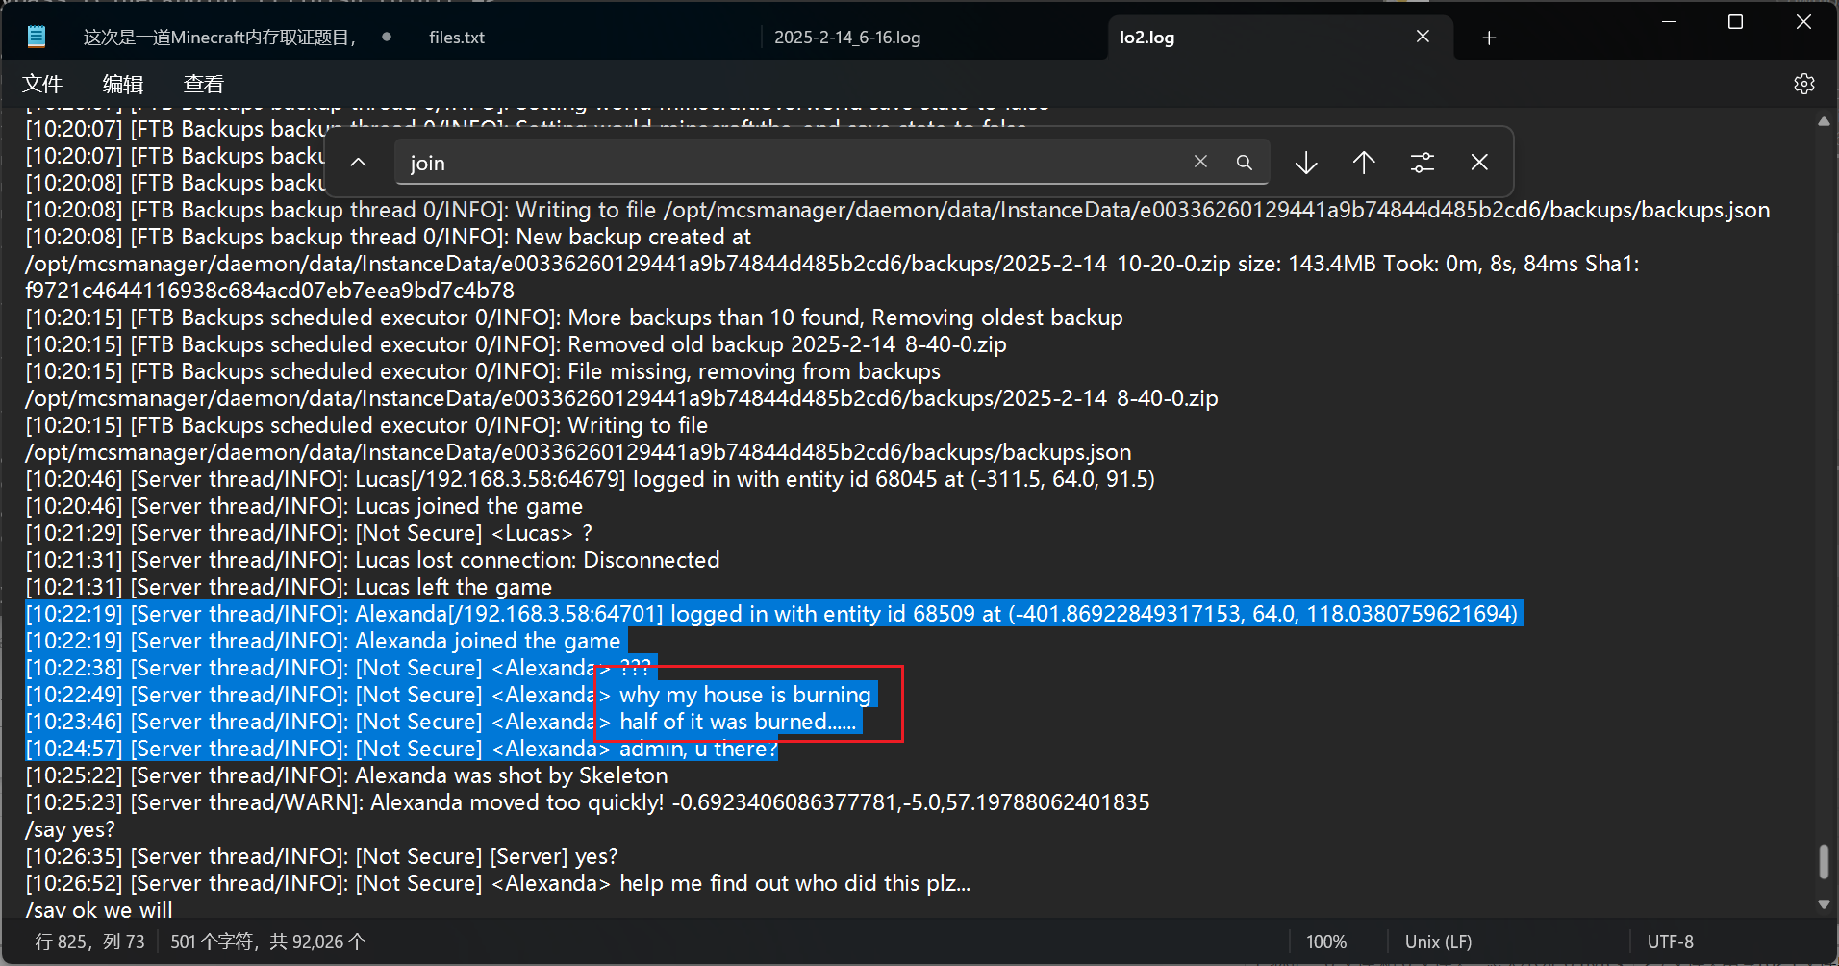The image size is (1839, 966).
Task: Click the text 'admin, u there?'
Action: tap(697, 749)
